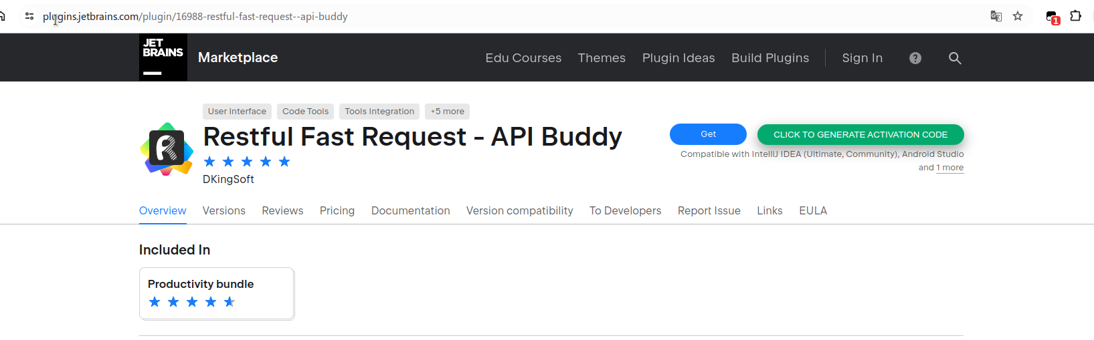The width and height of the screenshot is (1094, 340).
Task: Switch to the Versions tab
Action: (224, 210)
